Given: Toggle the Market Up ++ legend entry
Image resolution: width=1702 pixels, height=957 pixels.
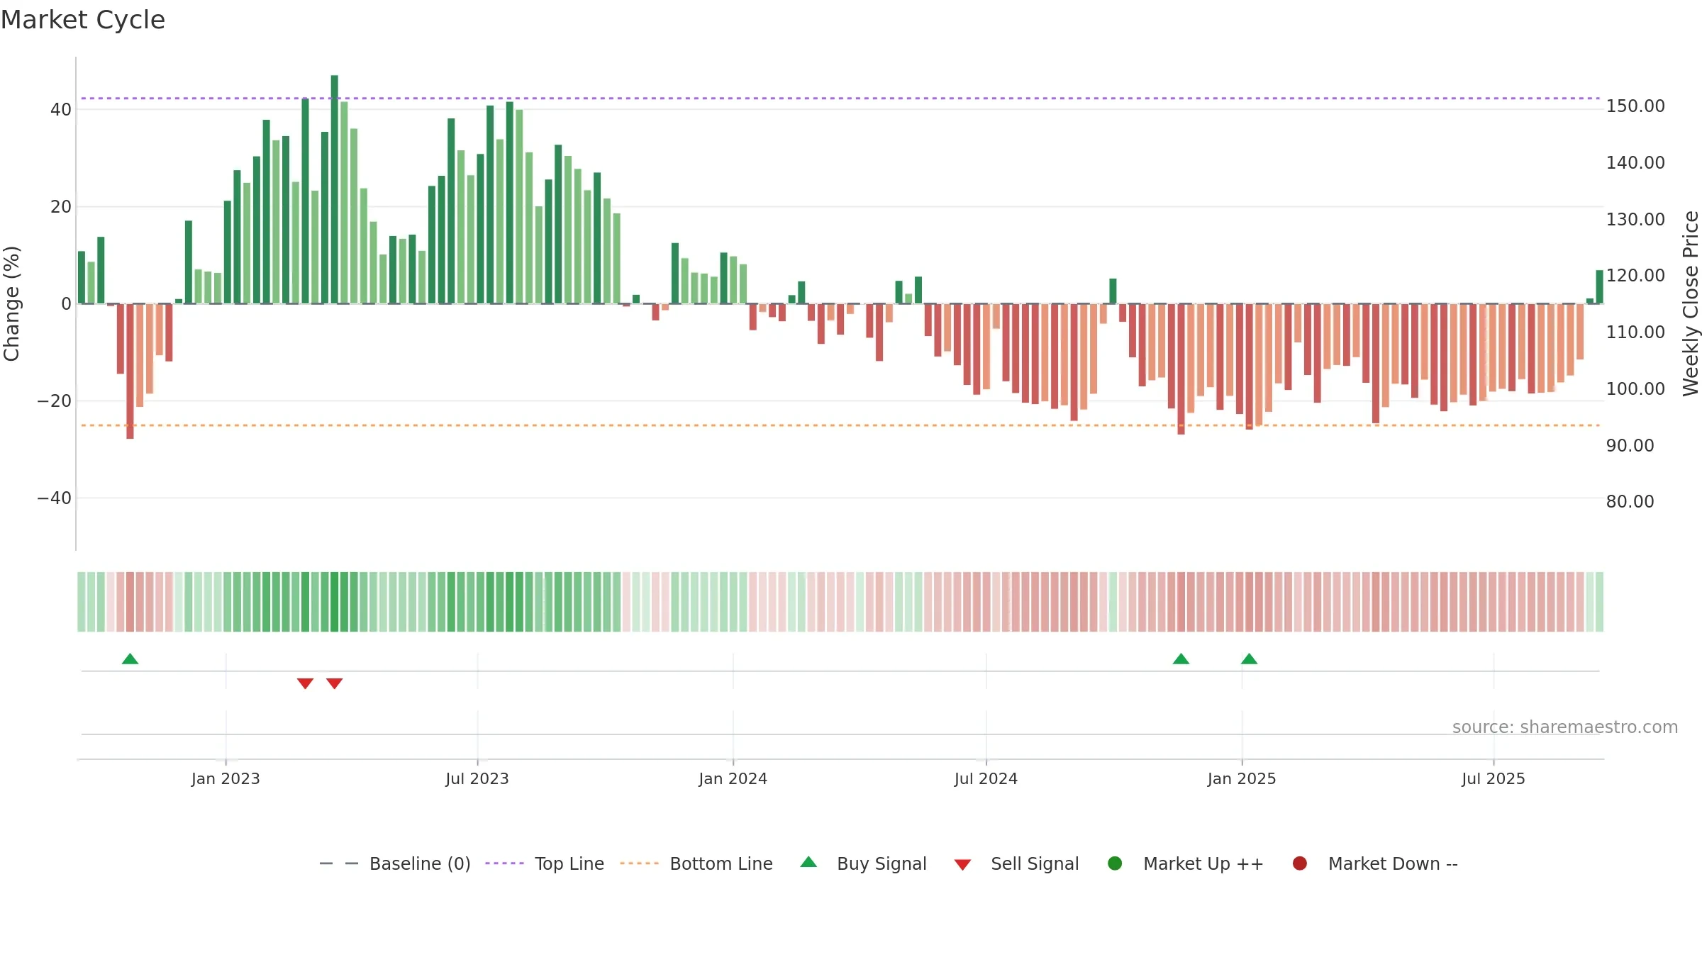Looking at the screenshot, I should click(x=1186, y=863).
